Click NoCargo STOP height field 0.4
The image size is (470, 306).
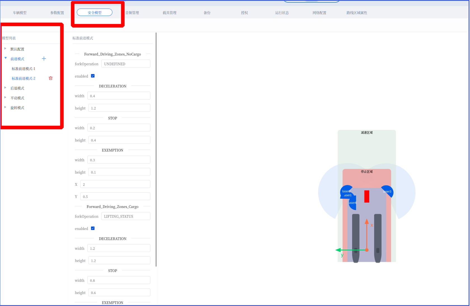(119, 140)
